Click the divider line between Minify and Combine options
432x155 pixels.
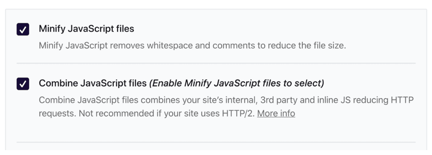pos(216,63)
